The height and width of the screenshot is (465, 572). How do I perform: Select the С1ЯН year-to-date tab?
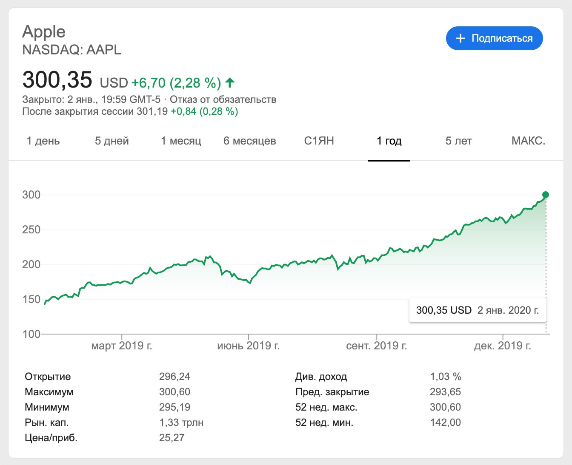click(319, 141)
